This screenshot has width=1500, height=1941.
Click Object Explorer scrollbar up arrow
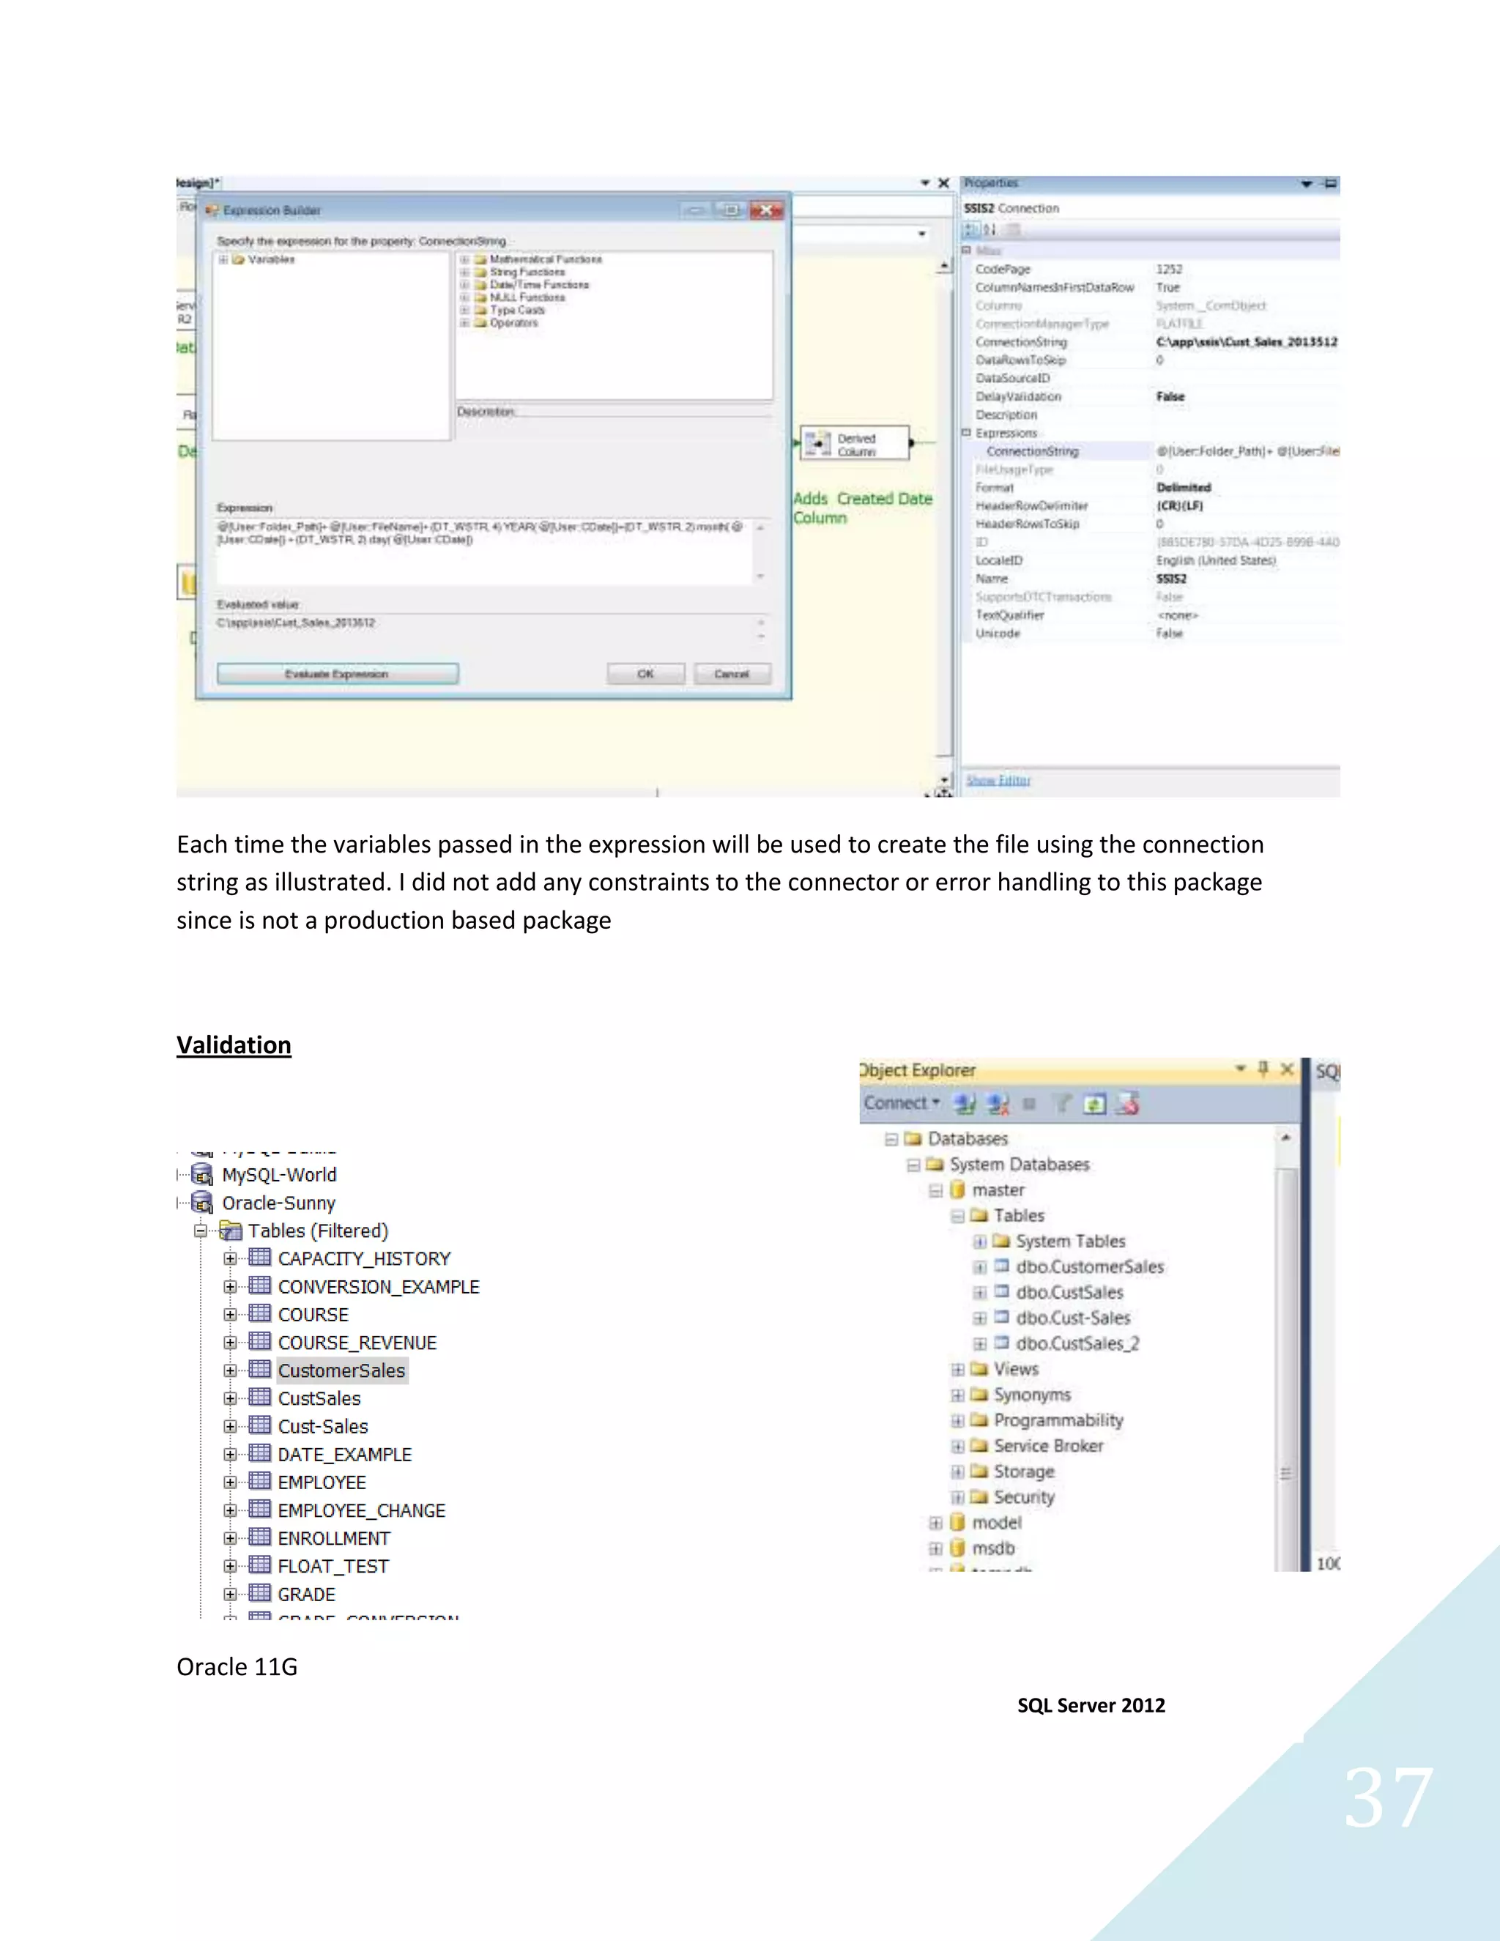click(1286, 1138)
